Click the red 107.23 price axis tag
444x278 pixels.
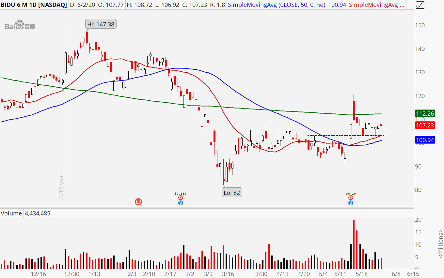point(424,125)
